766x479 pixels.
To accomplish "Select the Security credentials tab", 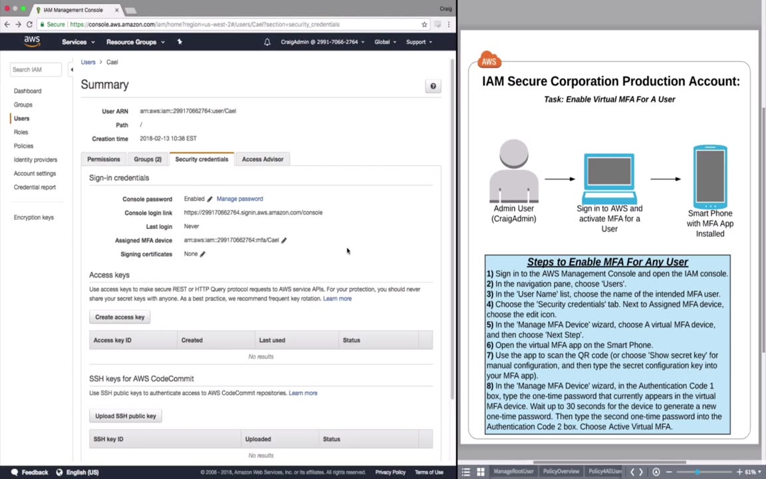I will click(x=201, y=160).
